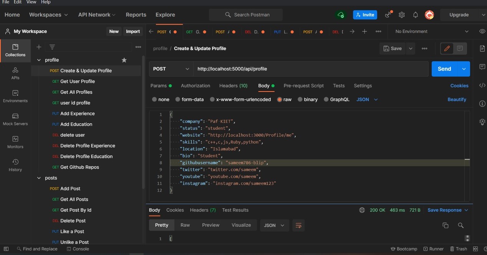This screenshot has height=255, width=487.
Task: Click the network globe icon in response
Action: [362, 210]
